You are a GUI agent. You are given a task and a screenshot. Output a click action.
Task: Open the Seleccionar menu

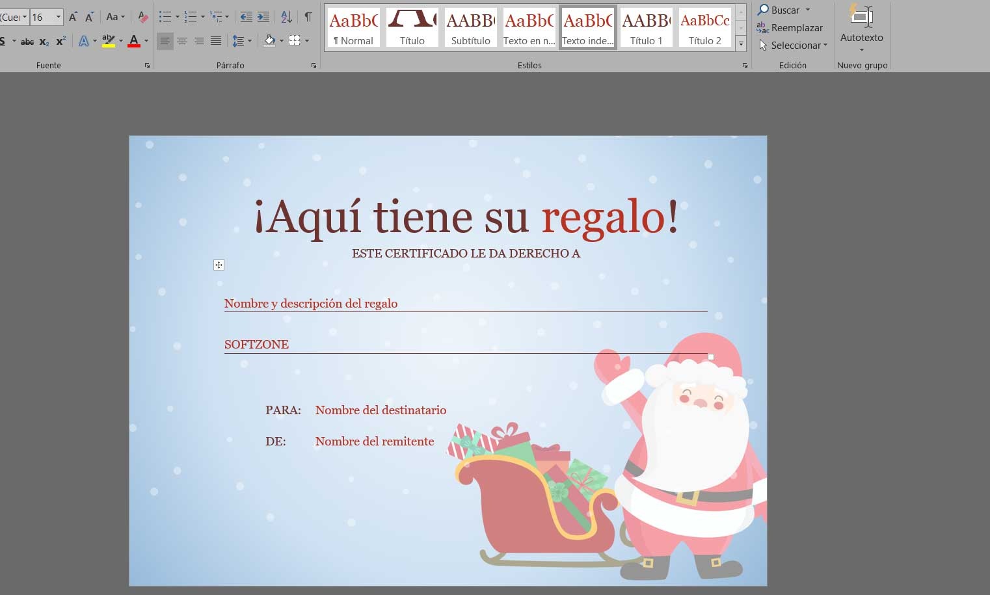(793, 46)
